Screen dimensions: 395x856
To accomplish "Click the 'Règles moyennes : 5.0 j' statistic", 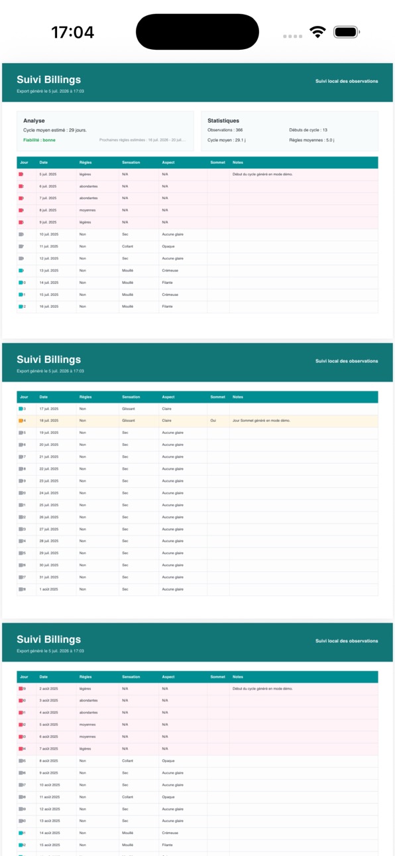I will click(x=311, y=140).
